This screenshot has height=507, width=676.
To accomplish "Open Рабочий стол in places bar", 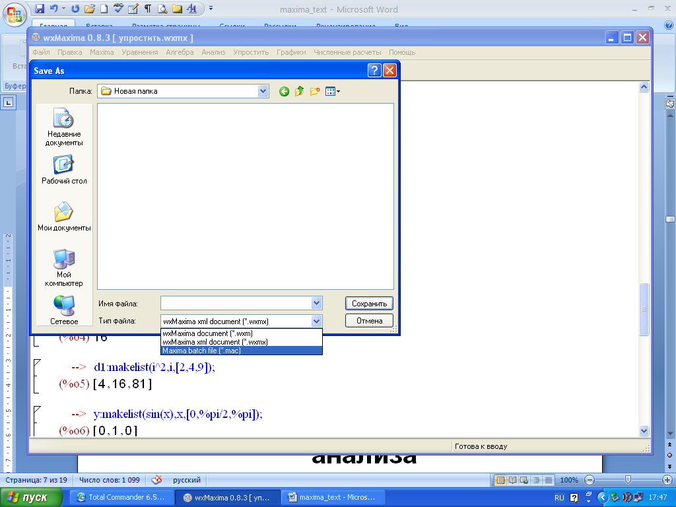I will [64, 170].
